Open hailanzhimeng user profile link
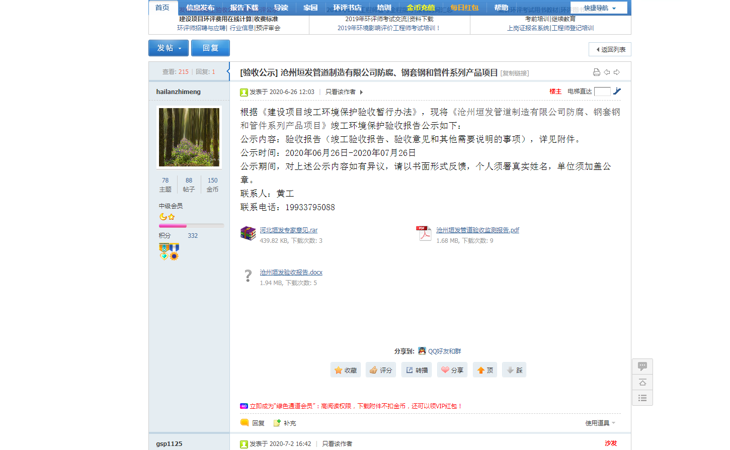 [x=178, y=92]
